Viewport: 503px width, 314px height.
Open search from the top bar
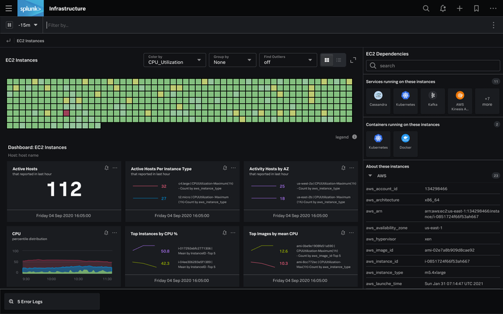426,9
